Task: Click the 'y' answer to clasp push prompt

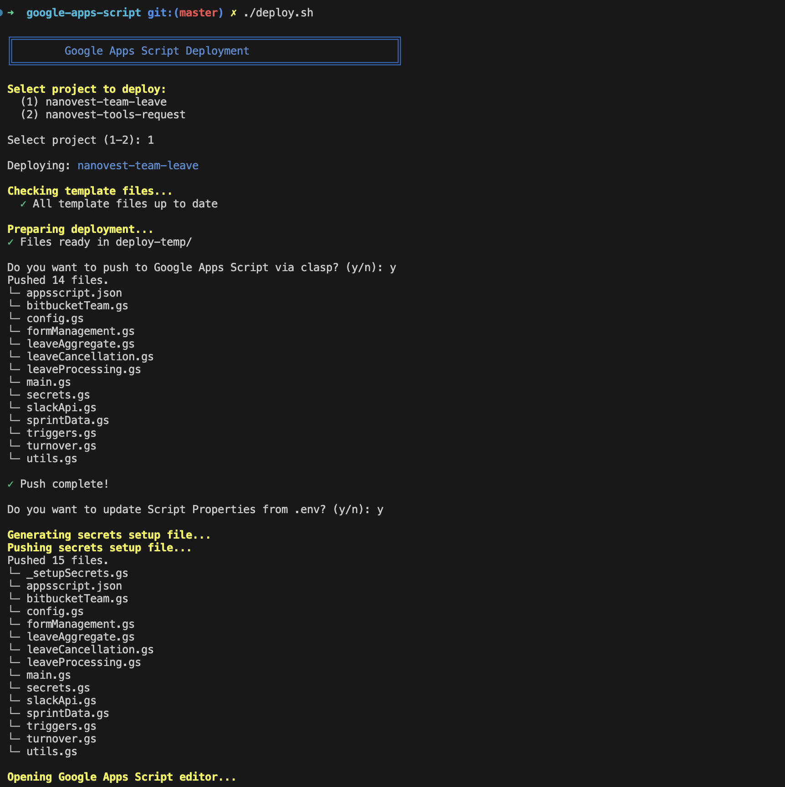Action: coord(393,267)
